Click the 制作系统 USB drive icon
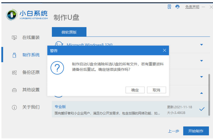The image size is (213, 139). pyautogui.click(x=14, y=55)
